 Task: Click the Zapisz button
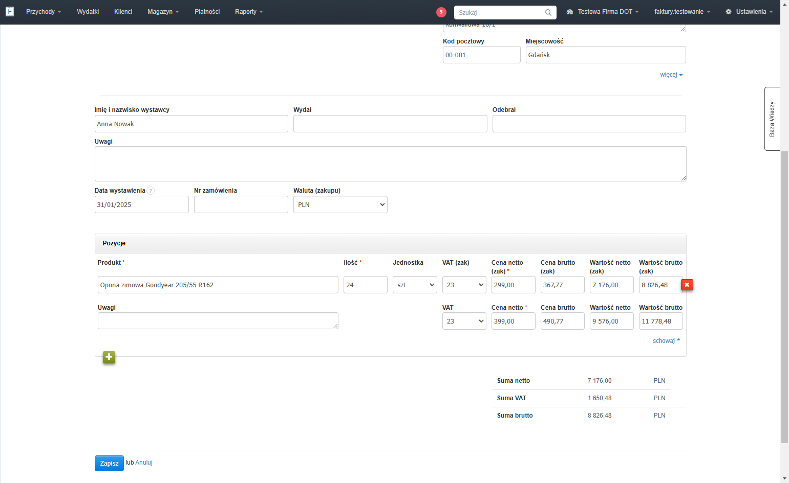pyautogui.click(x=109, y=463)
